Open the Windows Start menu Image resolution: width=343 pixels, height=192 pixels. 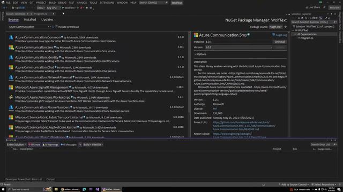coord(3,189)
